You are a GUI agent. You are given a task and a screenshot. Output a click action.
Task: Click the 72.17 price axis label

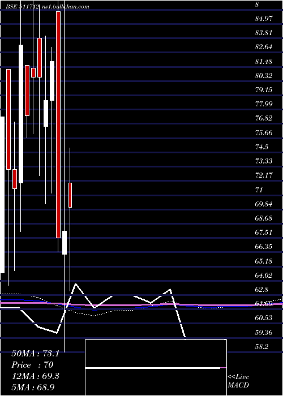click(264, 175)
